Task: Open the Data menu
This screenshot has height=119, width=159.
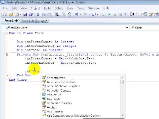Action: point(70,8)
